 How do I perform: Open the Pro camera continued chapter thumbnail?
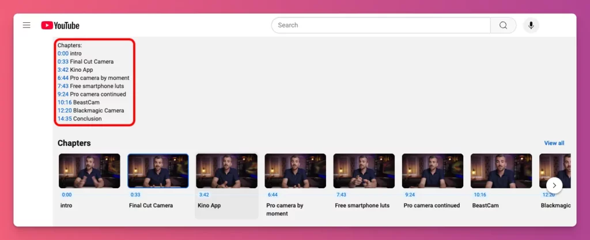[433, 171]
